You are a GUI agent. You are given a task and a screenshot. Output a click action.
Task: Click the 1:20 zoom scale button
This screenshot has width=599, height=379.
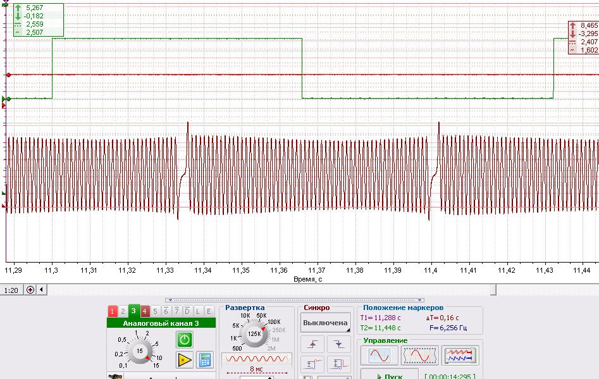tap(11, 290)
